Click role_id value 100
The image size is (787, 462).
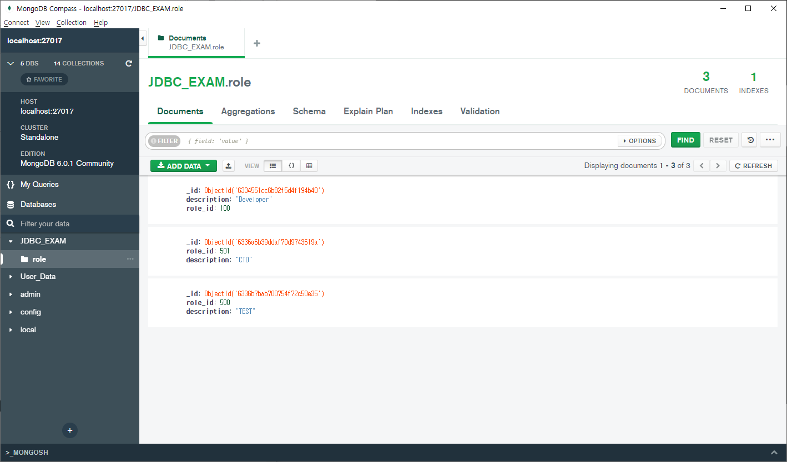click(225, 209)
